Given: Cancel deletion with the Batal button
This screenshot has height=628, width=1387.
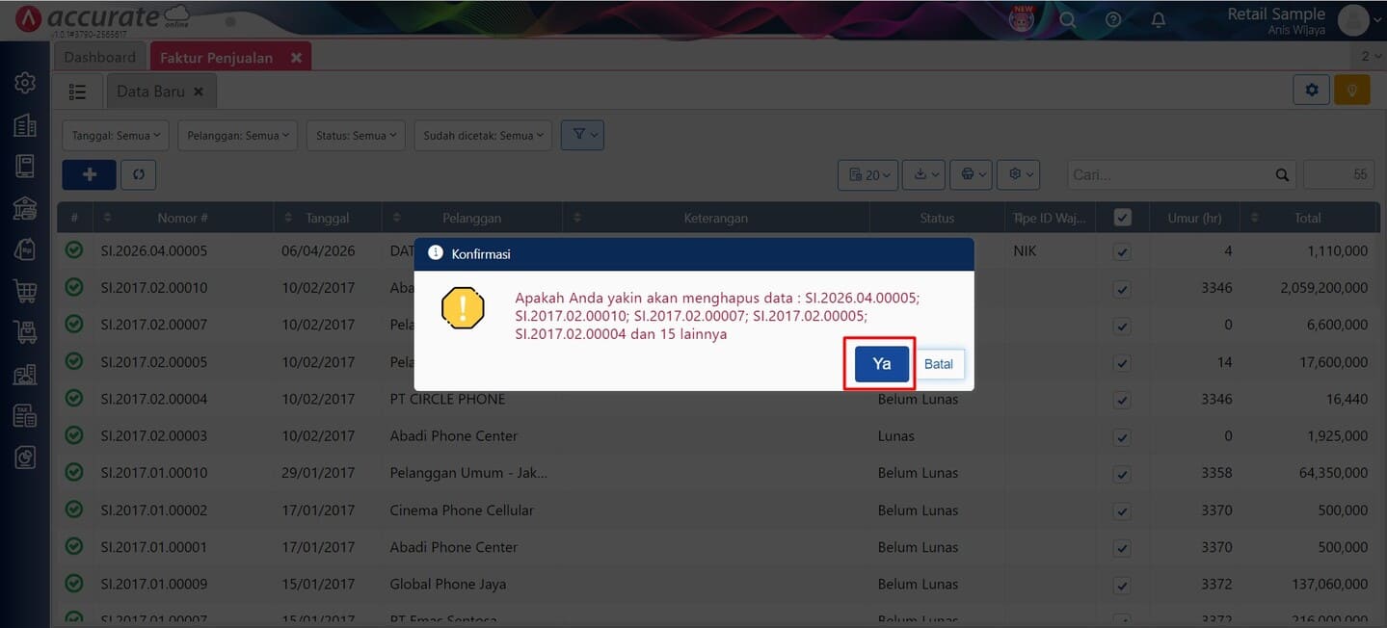Looking at the screenshot, I should pos(938,364).
